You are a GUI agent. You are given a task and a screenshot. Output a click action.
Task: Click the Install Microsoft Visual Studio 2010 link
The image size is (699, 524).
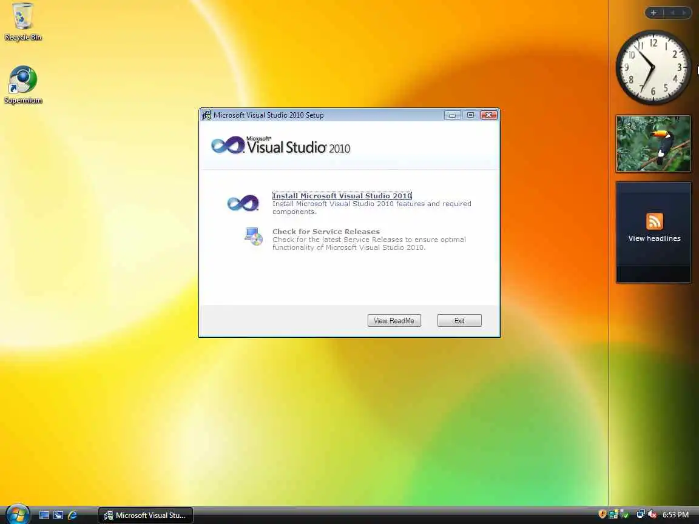tap(342, 196)
